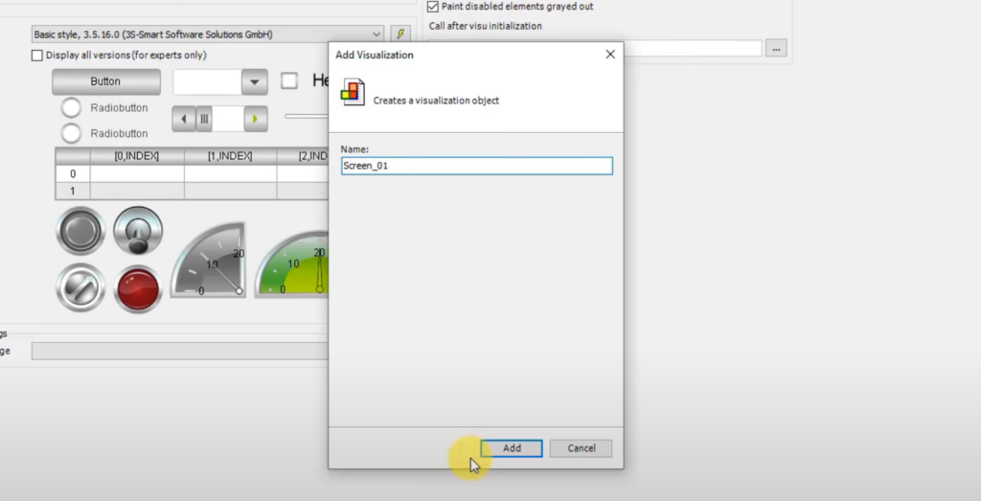Viewport: 981px width, 501px height.
Task: Select the second Radiobutton in preview
Action: tap(71, 133)
